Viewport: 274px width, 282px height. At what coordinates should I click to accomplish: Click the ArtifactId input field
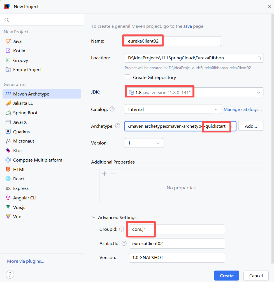click(177, 244)
